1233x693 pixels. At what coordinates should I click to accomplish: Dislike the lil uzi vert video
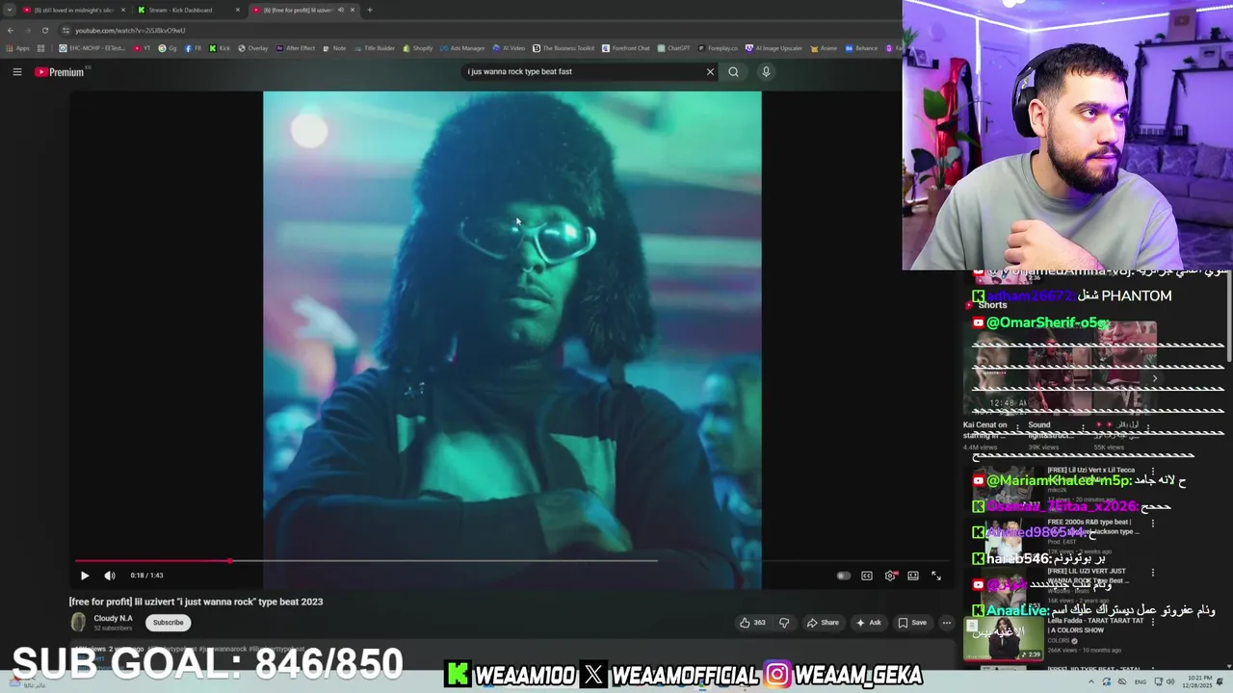(783, 623)
